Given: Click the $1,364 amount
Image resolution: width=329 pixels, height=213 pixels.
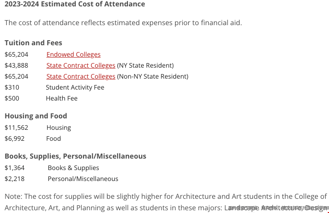Looking at the screenshot, I should tap(15, 168).
